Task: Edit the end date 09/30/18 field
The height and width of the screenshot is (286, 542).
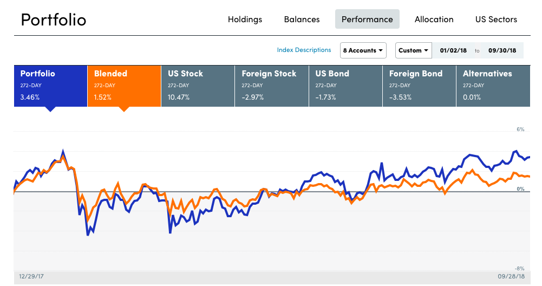Action: [x=502, y=50]
